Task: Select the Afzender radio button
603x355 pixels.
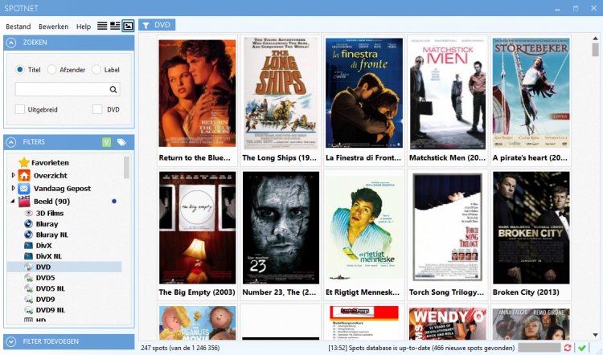Action: click(51, 70)
